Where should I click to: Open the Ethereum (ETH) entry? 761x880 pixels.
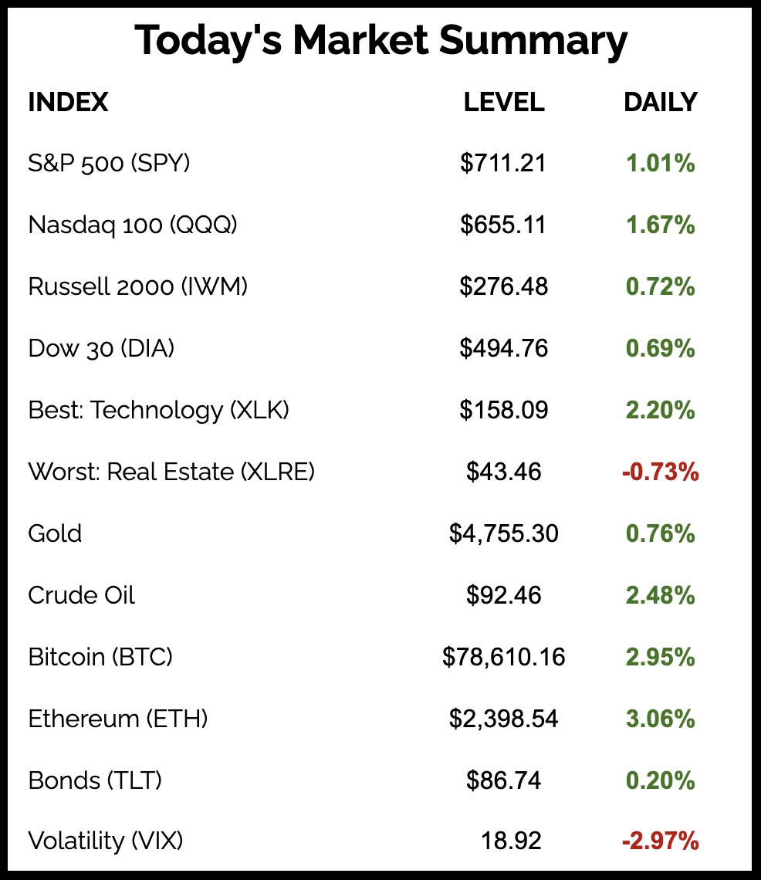(118, 719)
